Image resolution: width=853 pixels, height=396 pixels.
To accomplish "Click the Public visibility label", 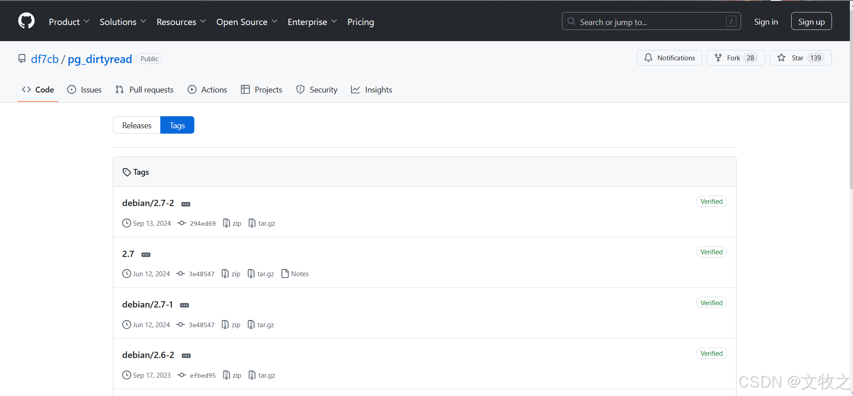I will point(150,59).
